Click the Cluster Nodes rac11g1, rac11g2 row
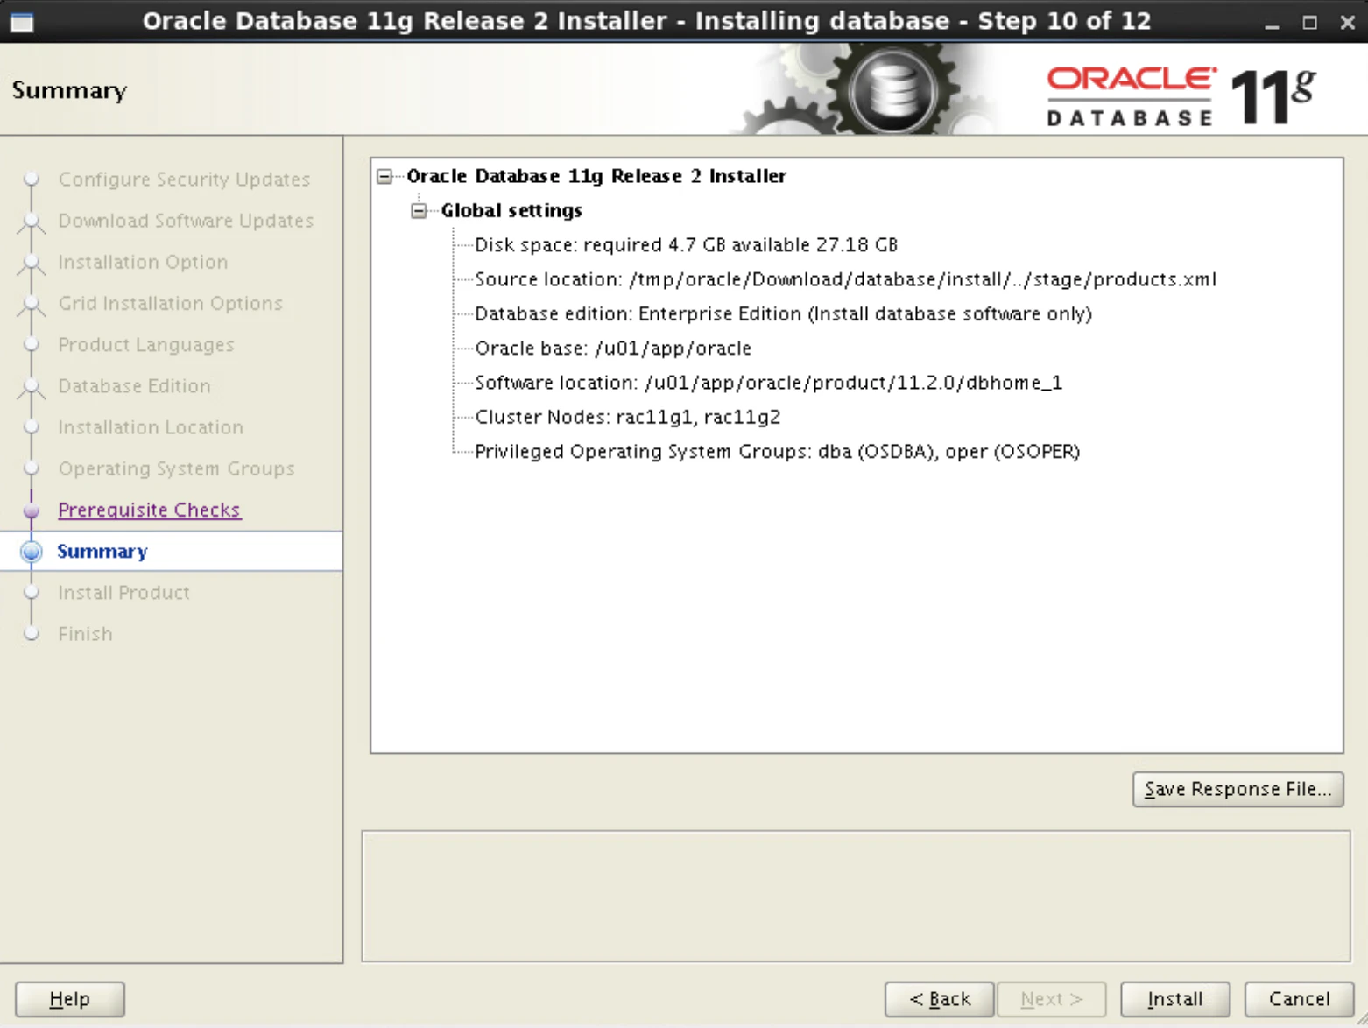 [x=627, y=417]
